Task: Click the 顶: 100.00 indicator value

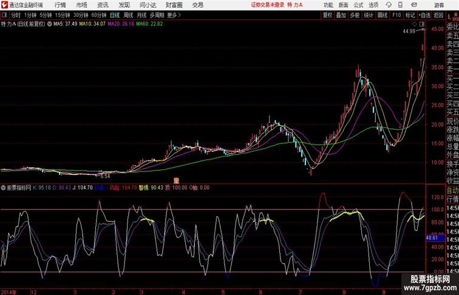Action: [x=176, y=188]
